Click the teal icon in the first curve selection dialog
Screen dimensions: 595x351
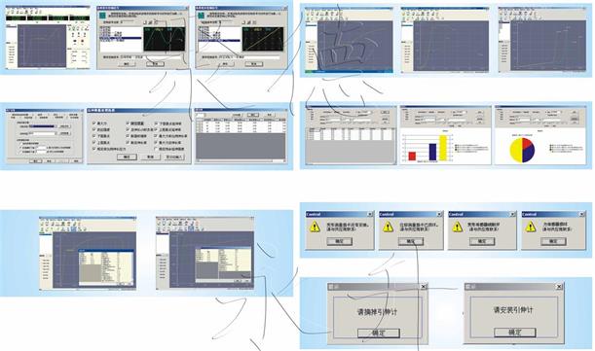(102, 16)
